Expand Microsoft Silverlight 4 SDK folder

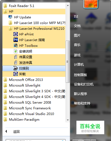[34, 97]
